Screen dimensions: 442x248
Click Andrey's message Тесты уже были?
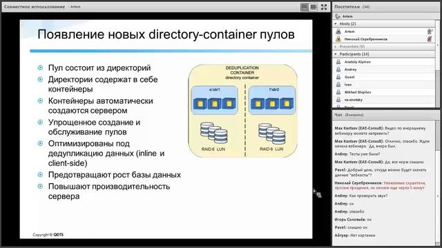pos(357,154)
